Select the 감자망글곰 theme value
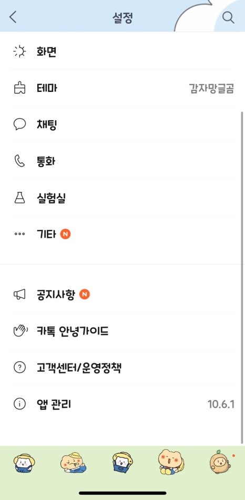This screenshot has height=500, width=245. point(211,88)
